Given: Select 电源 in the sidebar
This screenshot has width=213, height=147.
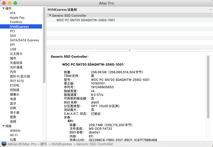Looking at the screenshot, I should tap(13, 99).
